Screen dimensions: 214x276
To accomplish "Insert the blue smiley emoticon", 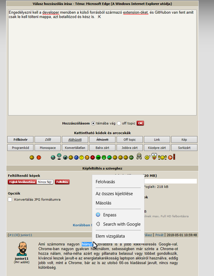I will 77,158.
